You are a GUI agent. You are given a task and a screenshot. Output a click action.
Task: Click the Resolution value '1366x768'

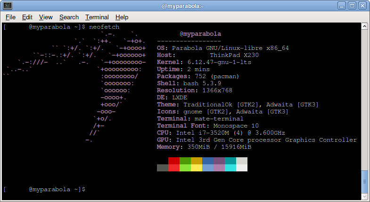pos(217,90)
